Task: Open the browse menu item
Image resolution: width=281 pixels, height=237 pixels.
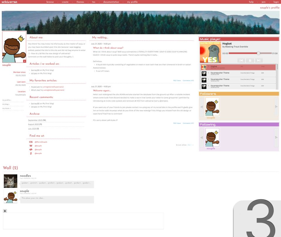Action: pos(50,2)
